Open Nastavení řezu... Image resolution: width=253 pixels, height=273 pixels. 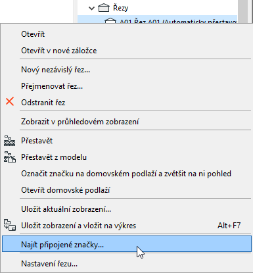click(x=127, y=264)
